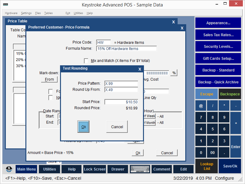
Task: Click keypad digit 3
Action: (224, 141)
